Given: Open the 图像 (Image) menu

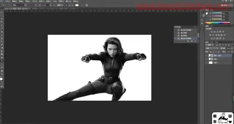Looking at the screenshot, I should pos(21,1).
